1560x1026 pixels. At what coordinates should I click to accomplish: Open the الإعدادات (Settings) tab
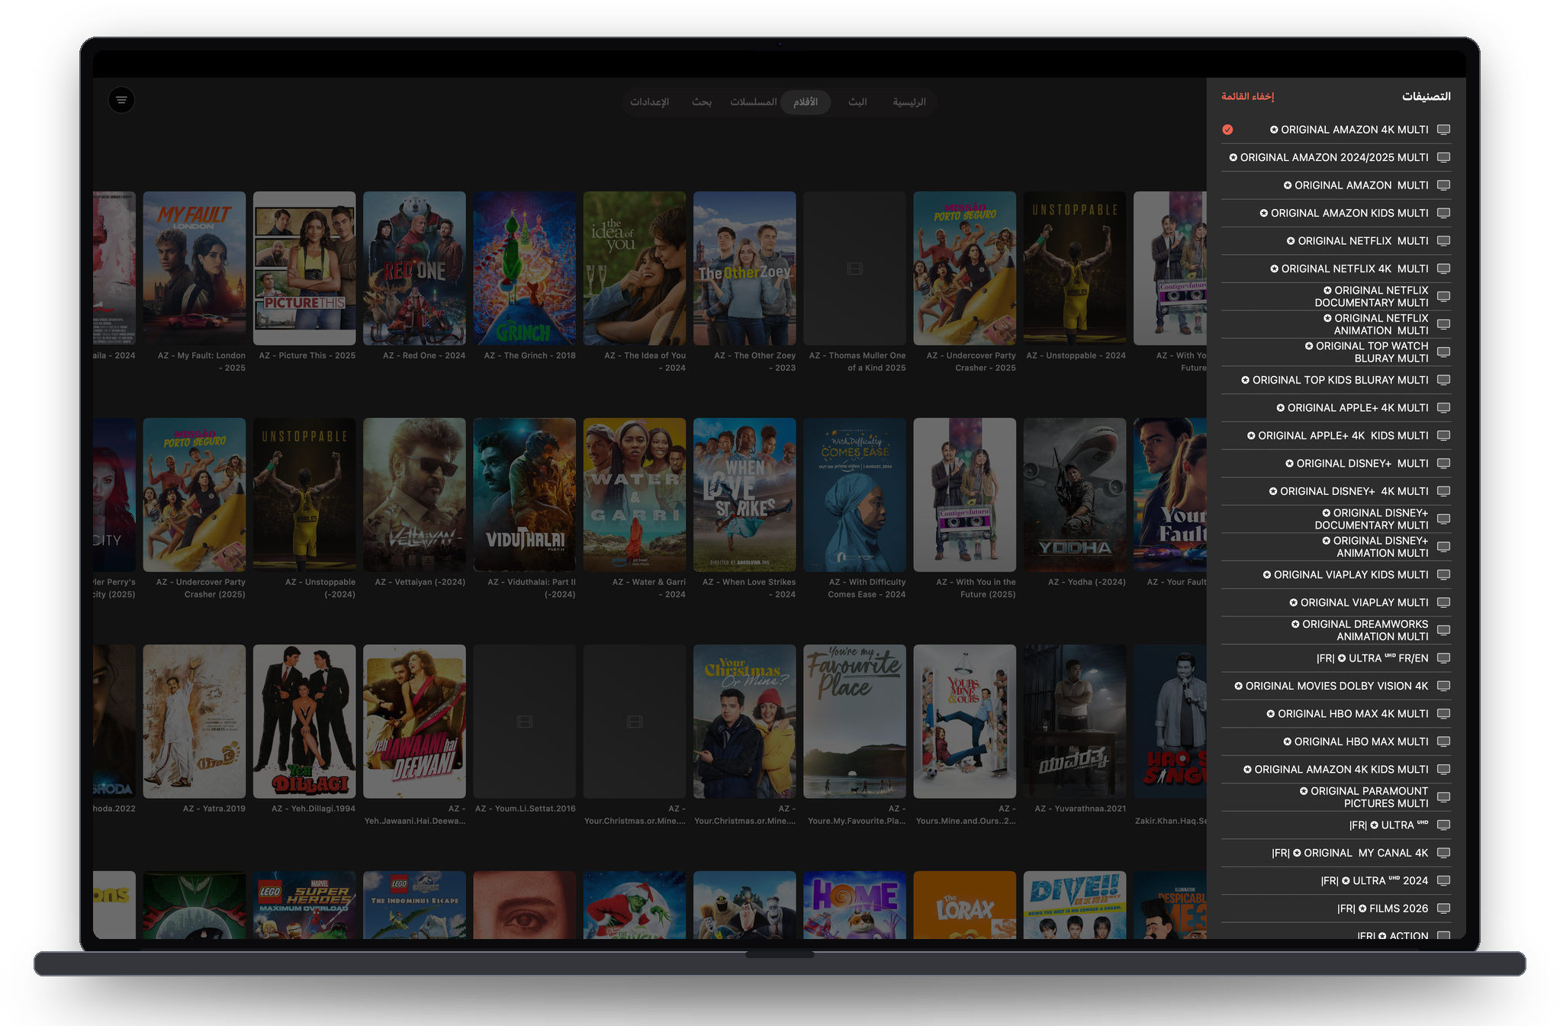(x=649, y=101)
